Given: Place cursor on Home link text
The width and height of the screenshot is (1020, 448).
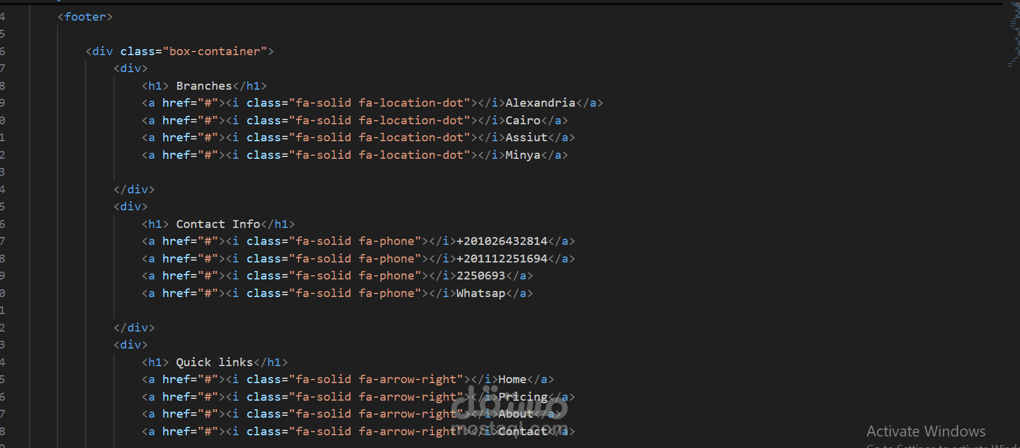Looking at the screenshot, I should (x=512, y=379).
